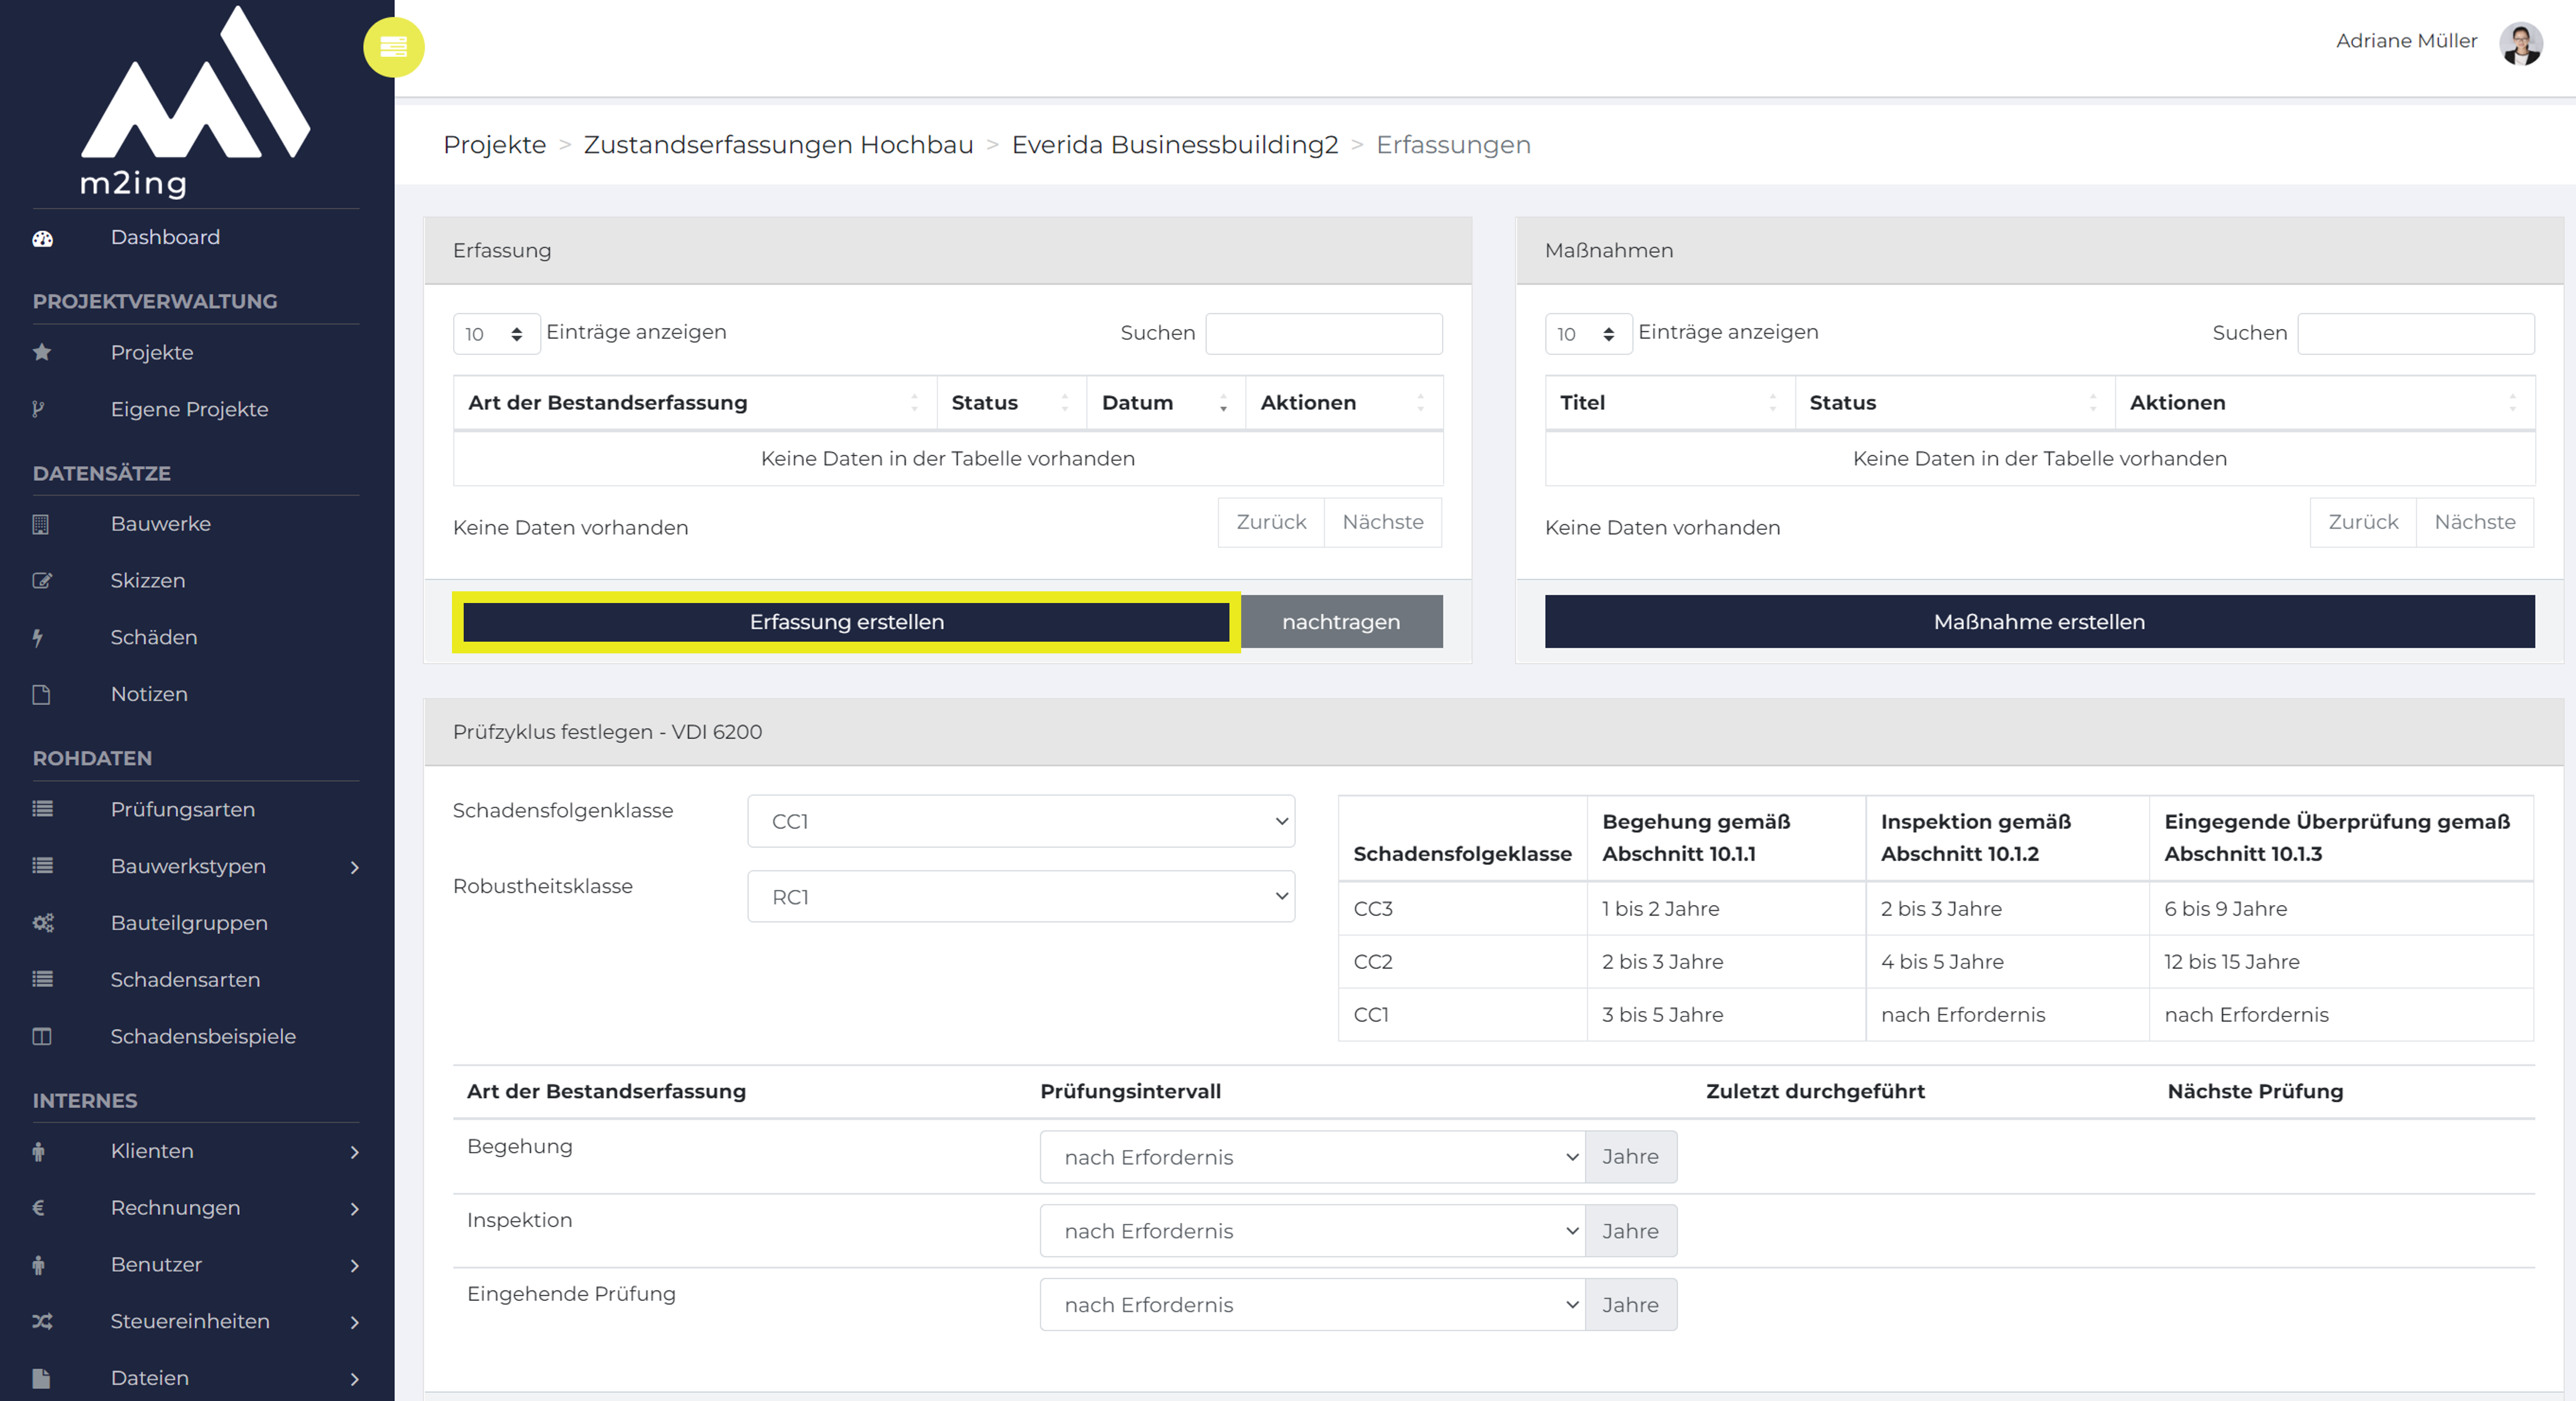Click Nächste in the Erfassung pagination
This screenshot has height=1401, width=2576.
pos(1382,522)
